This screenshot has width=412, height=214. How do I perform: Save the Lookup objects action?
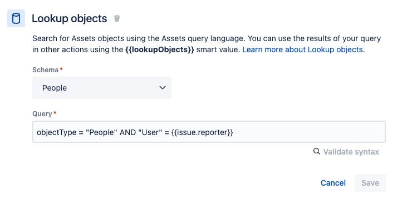point(370,183)
